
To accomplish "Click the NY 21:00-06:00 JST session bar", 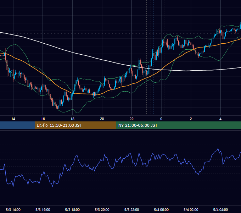I will [x=178, y=125].
